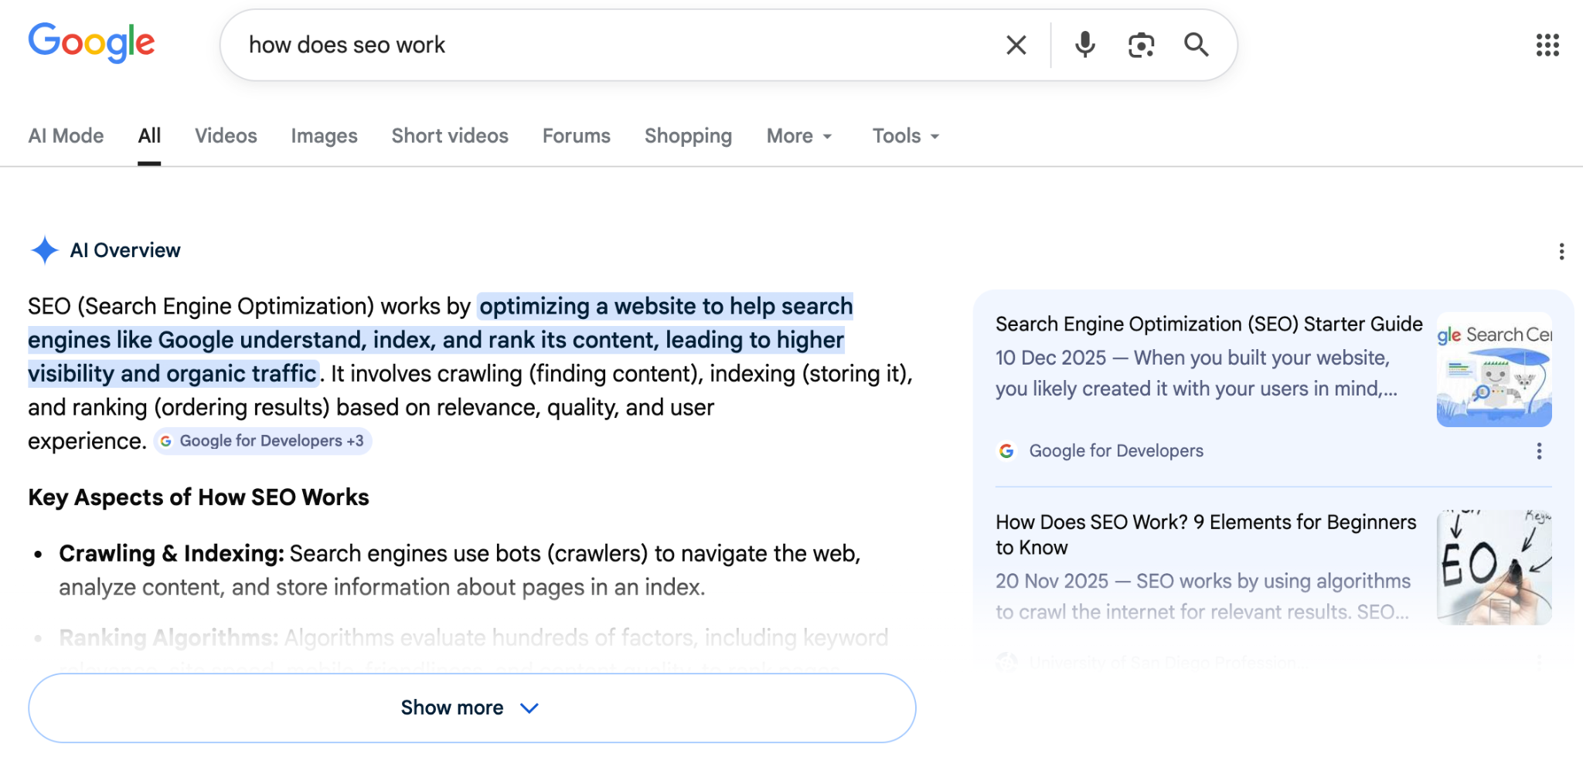Click highlighted text 'optimizing a website to help search'

pyautogui.click(x=666, y=306)
